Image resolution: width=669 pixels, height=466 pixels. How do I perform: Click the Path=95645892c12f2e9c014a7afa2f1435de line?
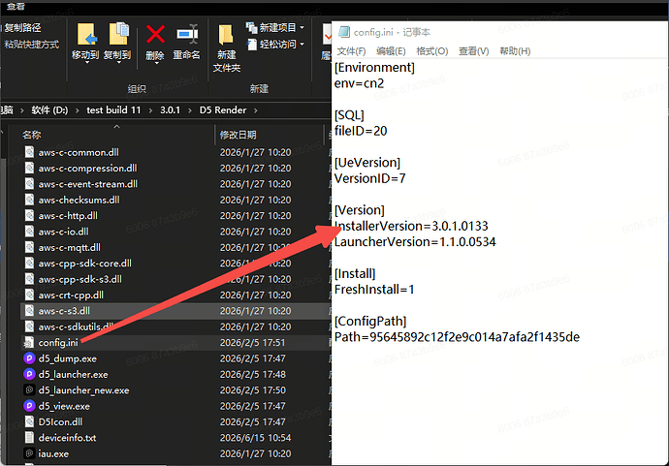click(457, 337)
